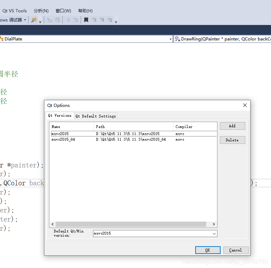Click the Name column header

pyautogui.click(x=72, y=127)
